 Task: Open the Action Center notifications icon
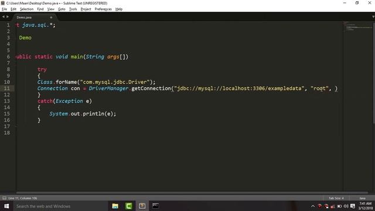coord(353,206)
